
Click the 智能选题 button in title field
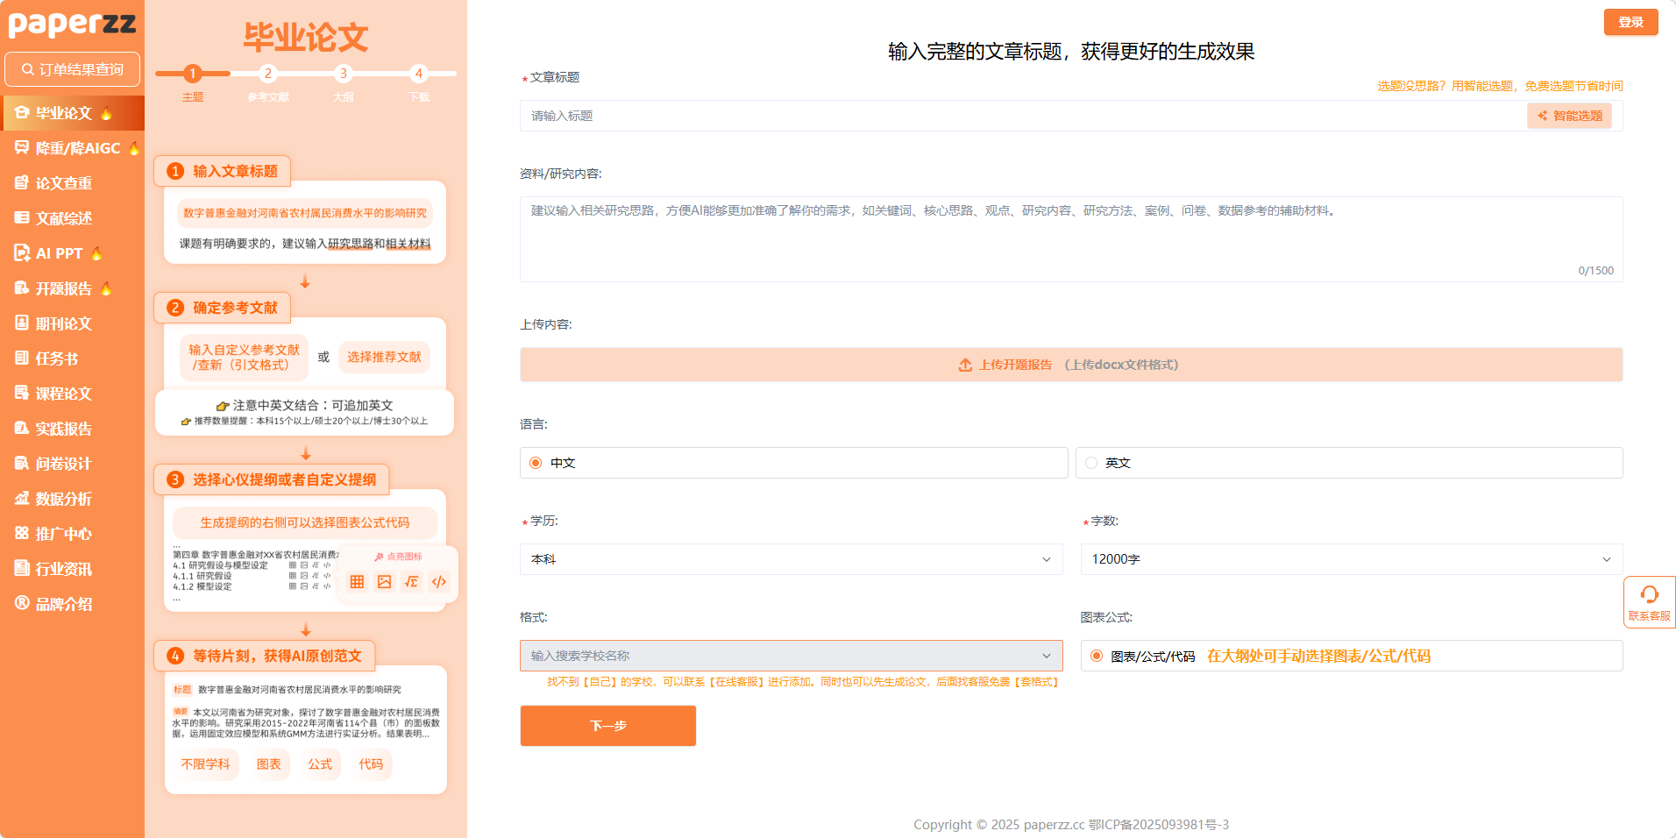[x=1569, y=116]
